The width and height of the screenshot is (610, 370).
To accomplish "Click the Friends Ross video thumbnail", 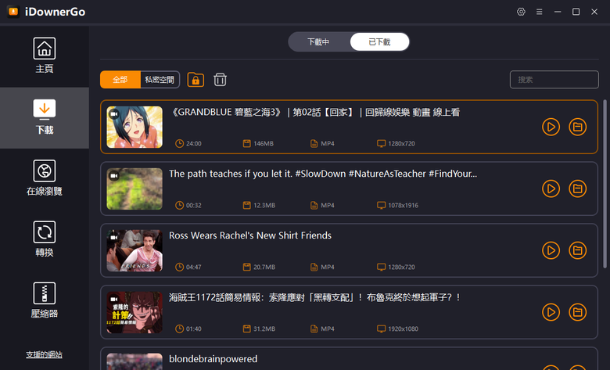I will pyautogui.click(x=135, y=250).
